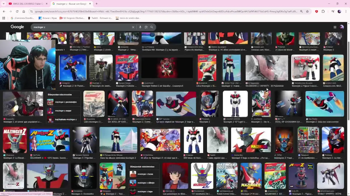The width and height of the screenshot is (350, 196).
Task: Open Mi Negocio Efectivo bookmark
Action: click(x=72, y=18)
